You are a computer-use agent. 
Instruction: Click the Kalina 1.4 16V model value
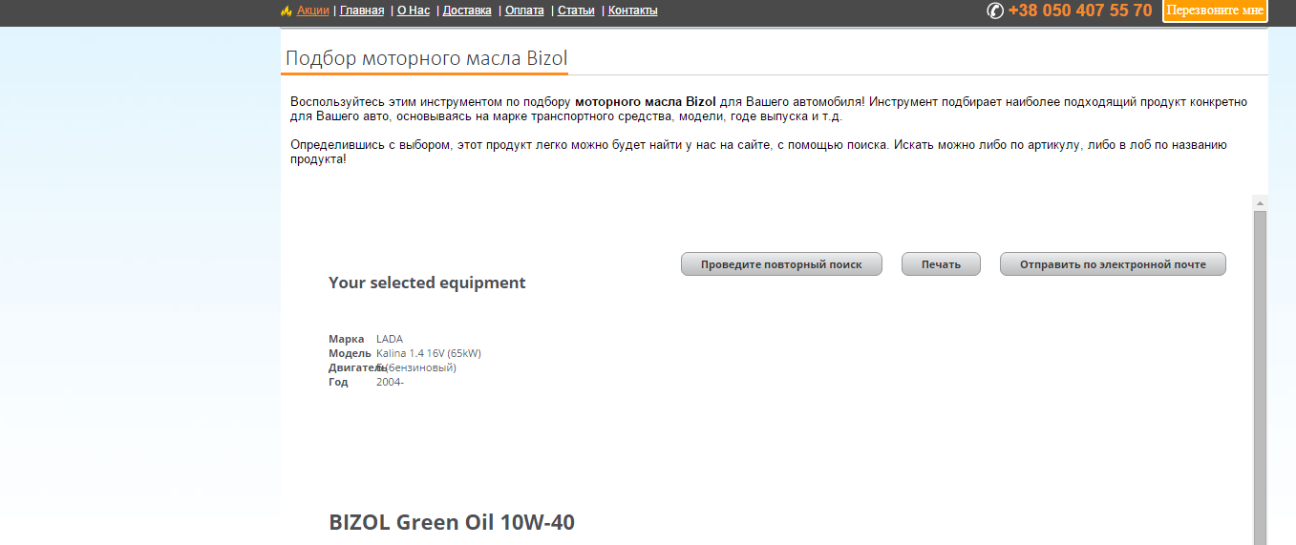click(x=428, y=353)
